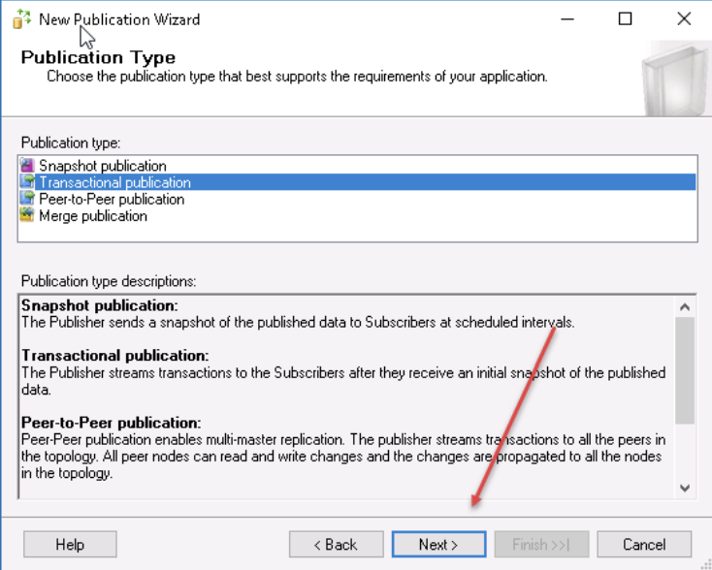Cancel the publication wizard
The width and height of the screenshot is (712, 570).
click(644, 544)
